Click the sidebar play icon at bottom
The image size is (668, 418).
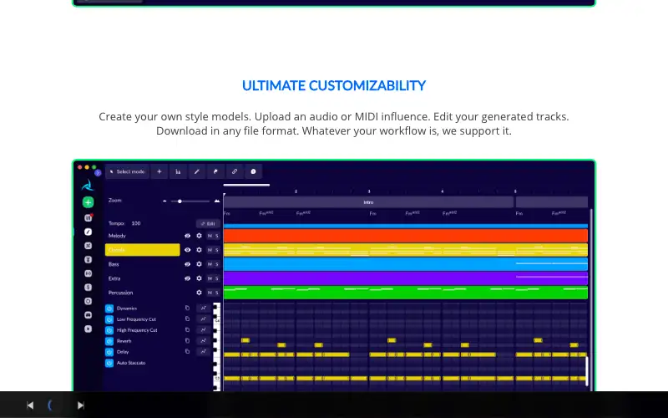pyautogui.click(x=89, y=329)
